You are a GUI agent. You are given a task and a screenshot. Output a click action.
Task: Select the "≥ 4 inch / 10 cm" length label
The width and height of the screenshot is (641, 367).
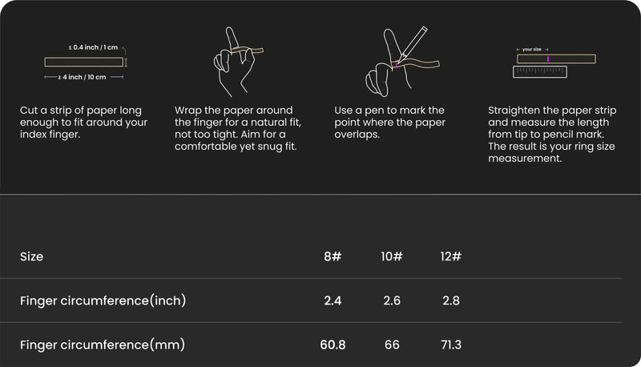pyautogui.click(x=84, y=77)
